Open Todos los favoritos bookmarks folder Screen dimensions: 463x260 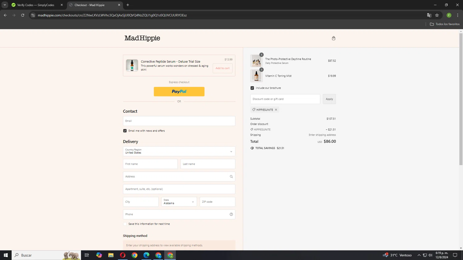tap(444, 24)
